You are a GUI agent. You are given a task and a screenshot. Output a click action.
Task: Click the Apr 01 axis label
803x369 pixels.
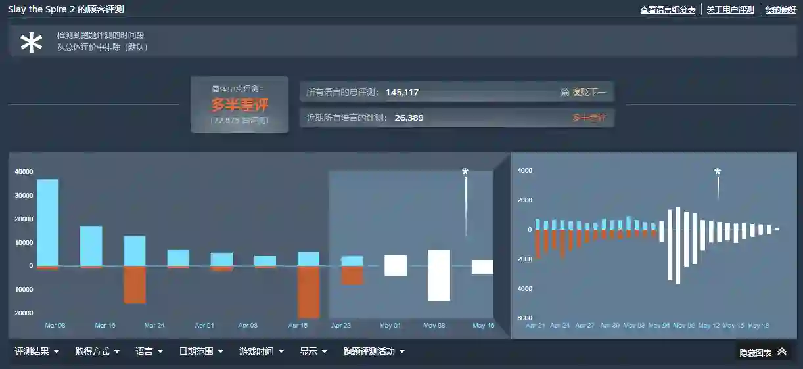pyautogui.click(x=204, y=326)
